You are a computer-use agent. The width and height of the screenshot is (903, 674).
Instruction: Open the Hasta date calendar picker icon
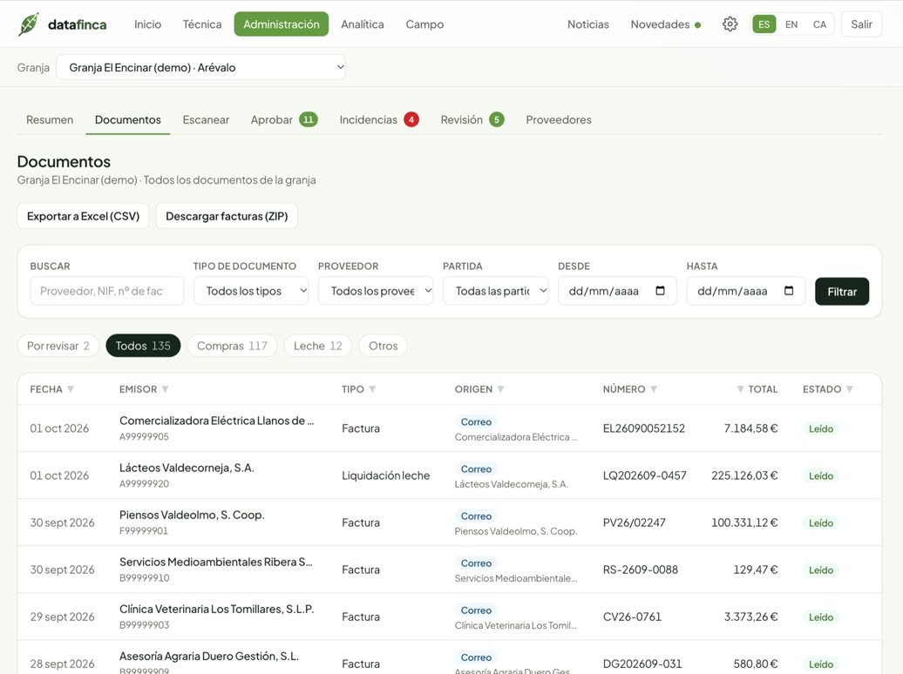coord(789,291)
